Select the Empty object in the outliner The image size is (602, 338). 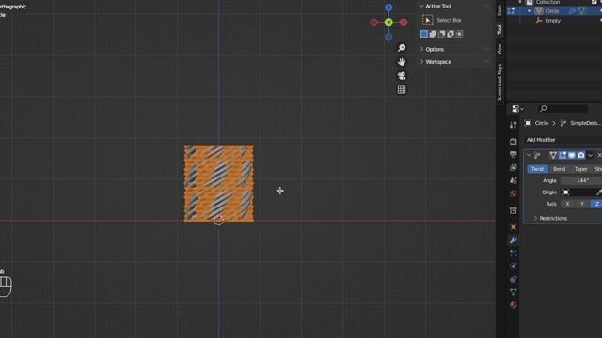tap(552, 21)
